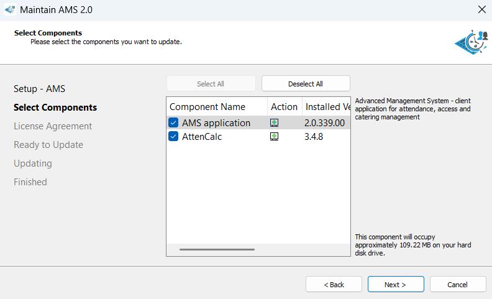Click the action icon for AttenCalc
Viewport: 492px width, 299px height.
pos(275,137)
